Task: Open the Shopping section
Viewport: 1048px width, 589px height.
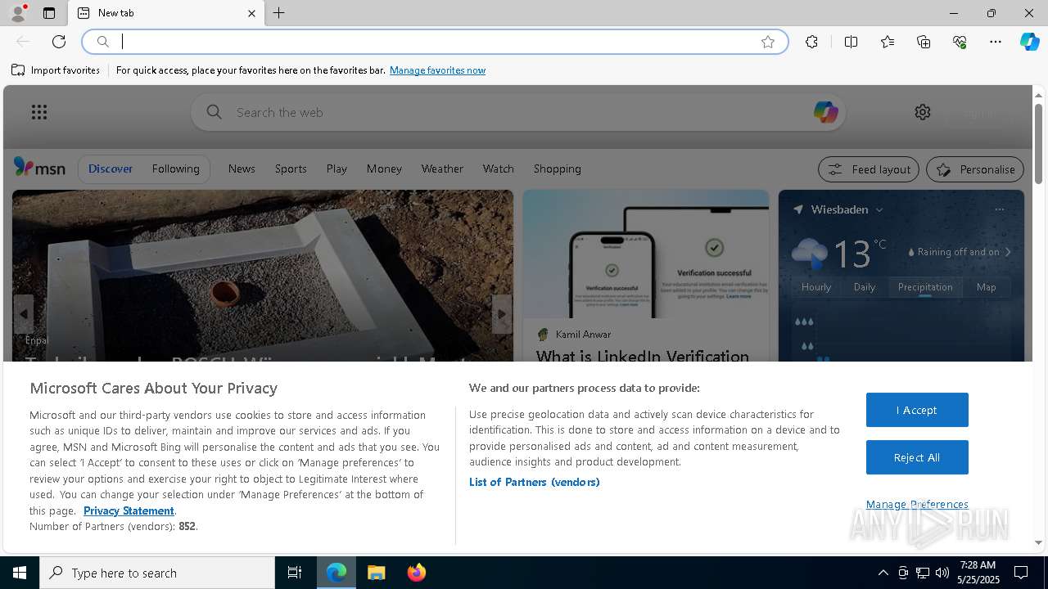Action: click(x=557, y=169)
